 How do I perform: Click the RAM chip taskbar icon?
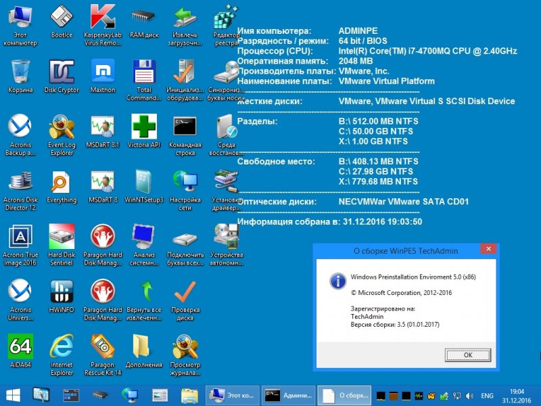(99, 395)
